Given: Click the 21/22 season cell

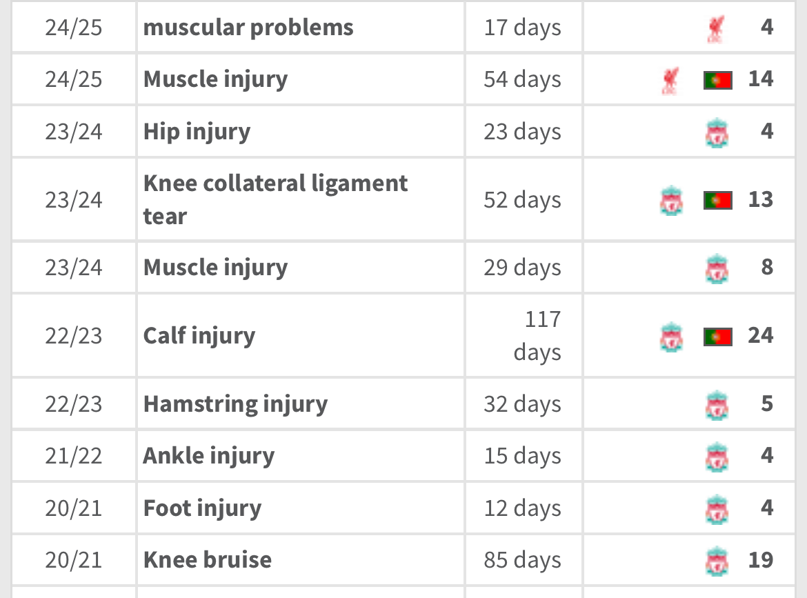Looking at the screenshot, I should pyautogui.click(x=74, y=456).
